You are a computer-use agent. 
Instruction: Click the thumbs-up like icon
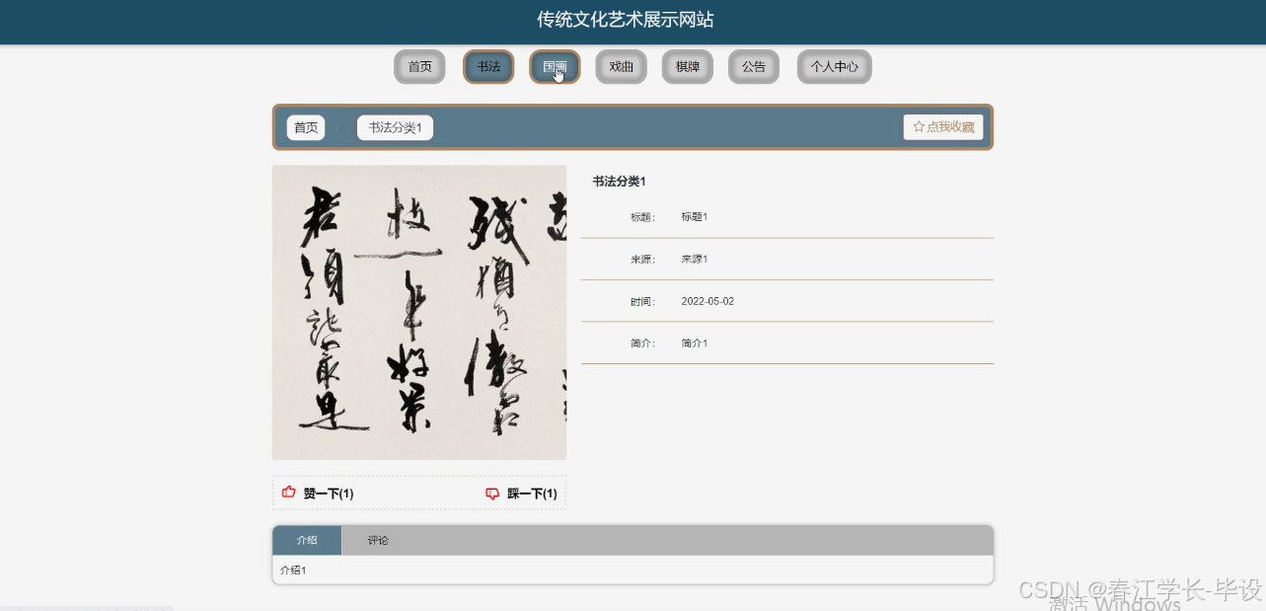click(289, 492)
